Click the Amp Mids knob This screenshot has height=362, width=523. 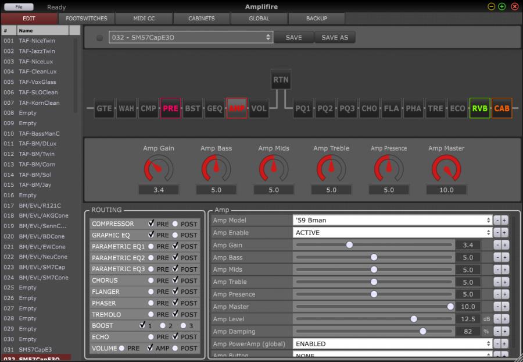274,168
